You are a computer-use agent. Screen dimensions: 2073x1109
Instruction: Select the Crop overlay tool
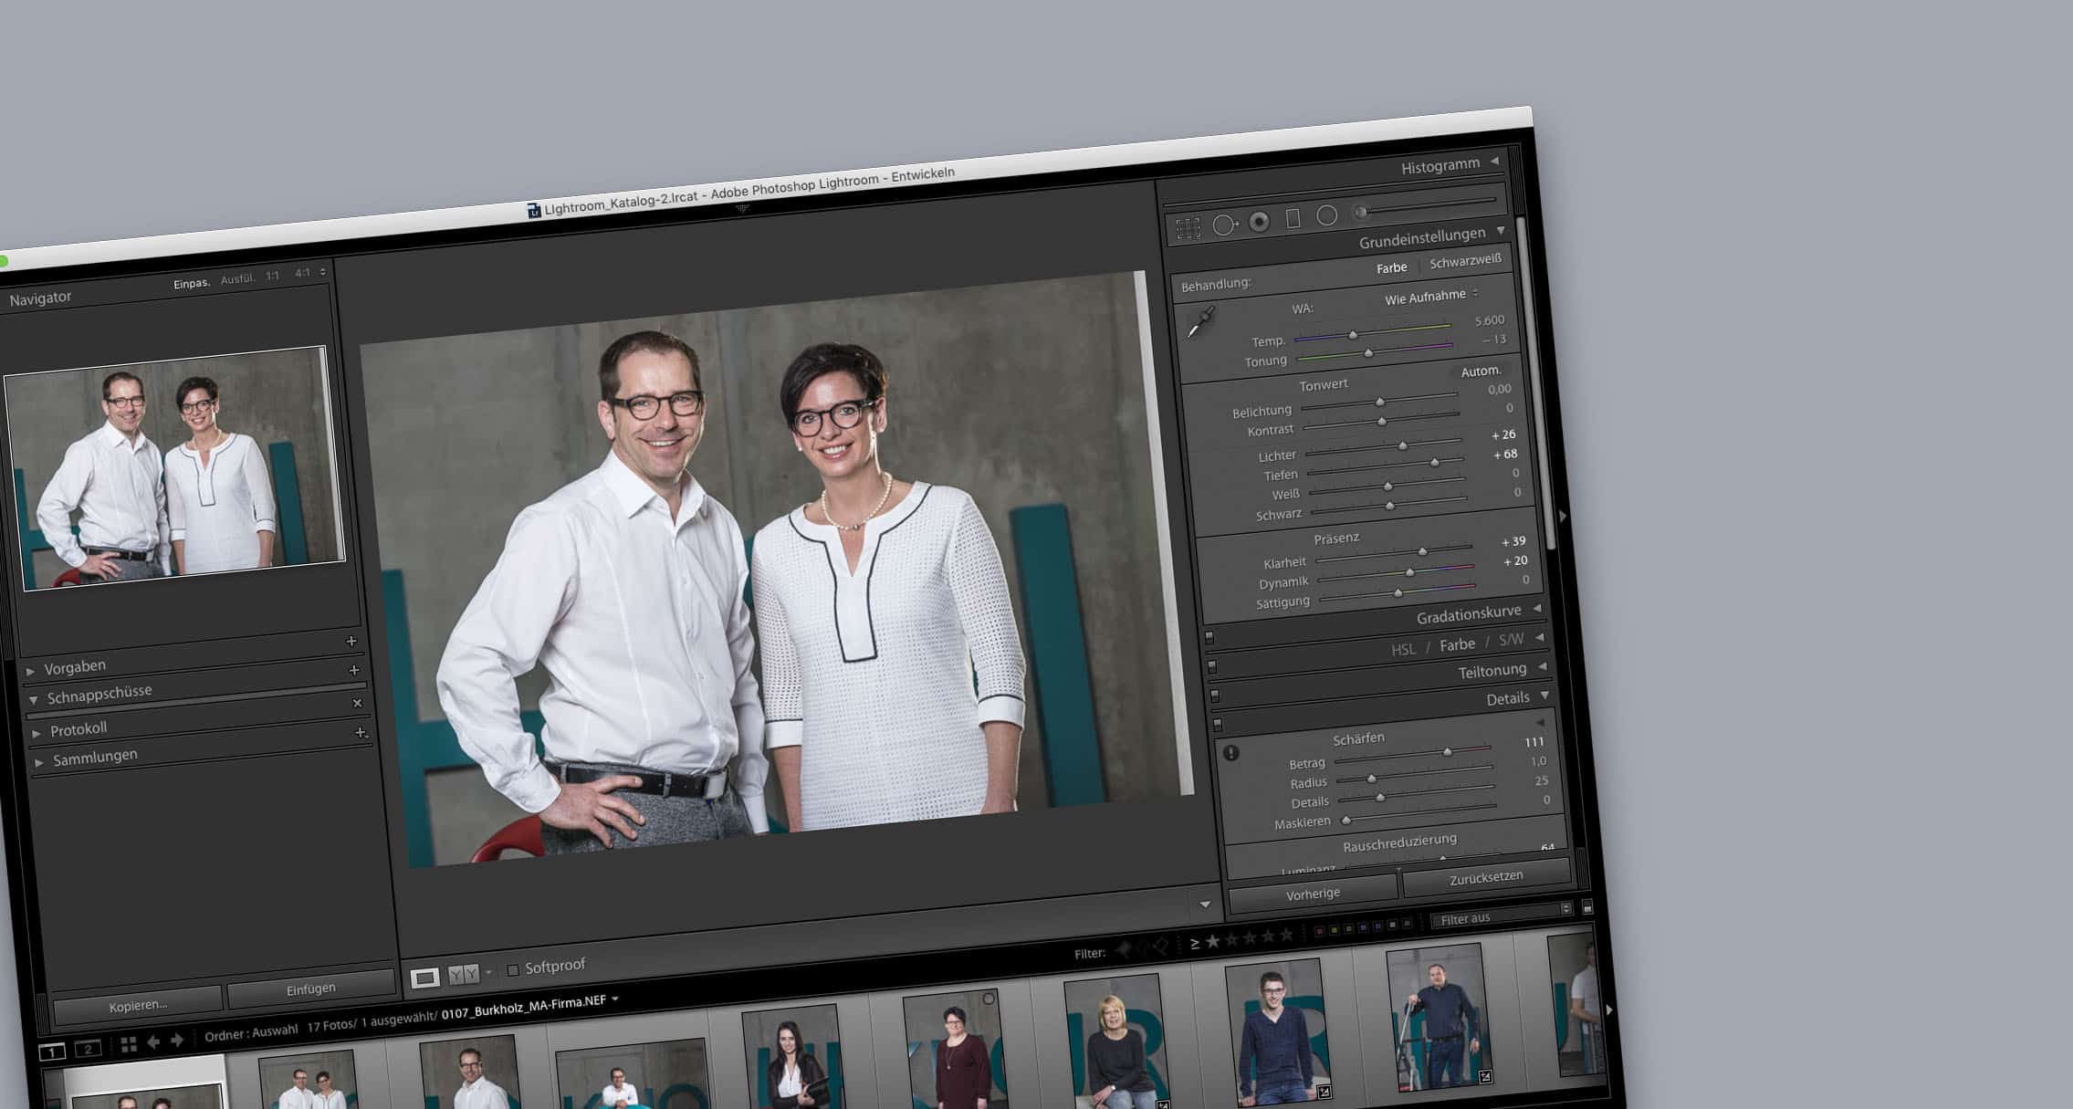(1189, 226)
